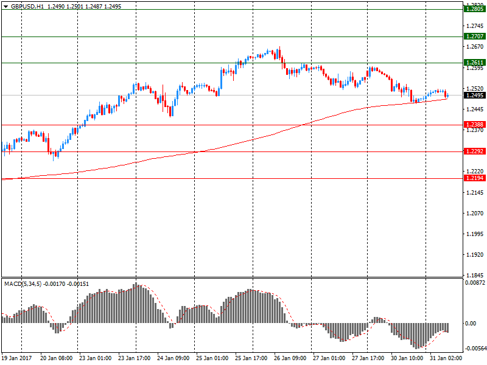This screenshot has width=487, height=365.
Task: Click the 31 Jan 02:00 time label
Action: tap(446, 358)
